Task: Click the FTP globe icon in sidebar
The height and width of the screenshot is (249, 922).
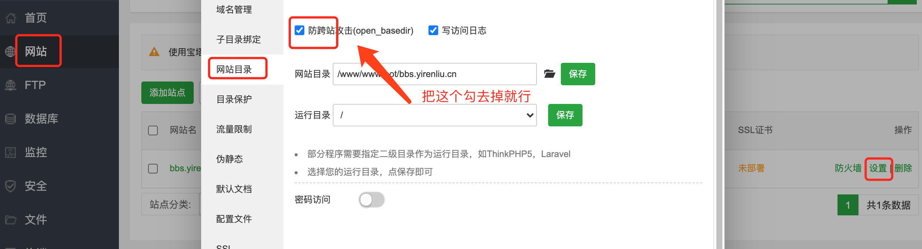Action: coord(10,85)
